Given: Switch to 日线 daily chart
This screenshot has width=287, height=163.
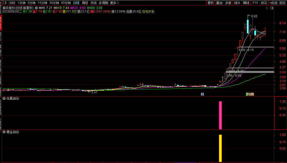Looking at the screenshot, I should coord(76,3).
